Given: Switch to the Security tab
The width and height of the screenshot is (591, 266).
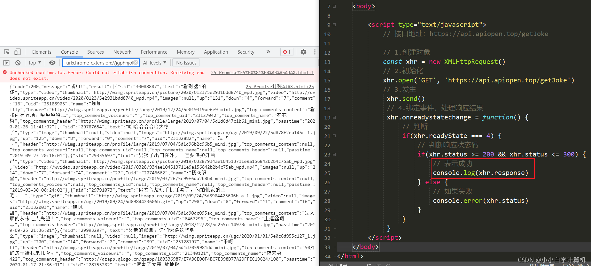Looking at the screenshot, I should coord(246,52).
